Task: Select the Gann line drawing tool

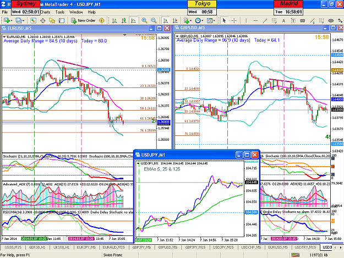Action: [x=312, y=20]
